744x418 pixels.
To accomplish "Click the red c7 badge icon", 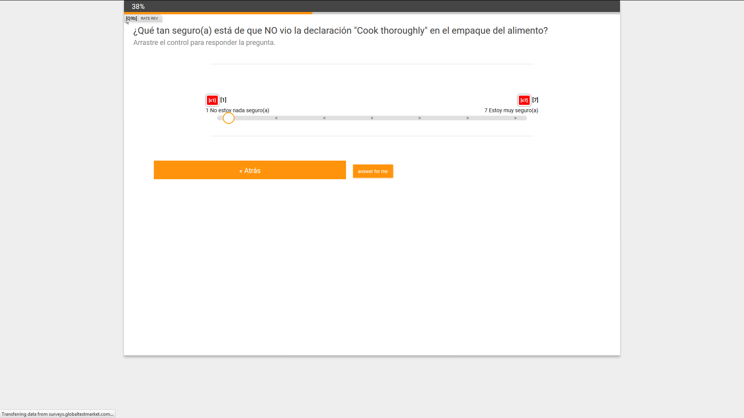I will pyautogui.click(x=524, y=100).
